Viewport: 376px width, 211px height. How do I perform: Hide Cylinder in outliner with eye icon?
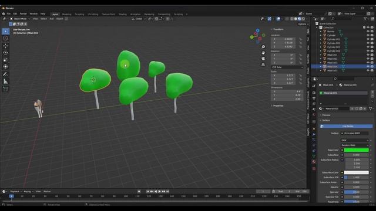tap(368, 35)
